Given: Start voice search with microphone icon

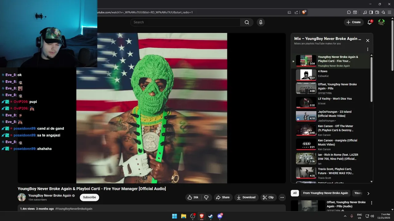Looking at the screenshot, I should [x=261, y=22].
